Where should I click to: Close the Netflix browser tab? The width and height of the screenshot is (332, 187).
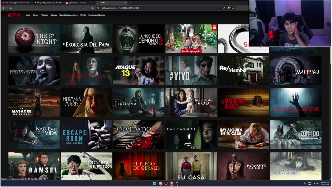[126, 3]
